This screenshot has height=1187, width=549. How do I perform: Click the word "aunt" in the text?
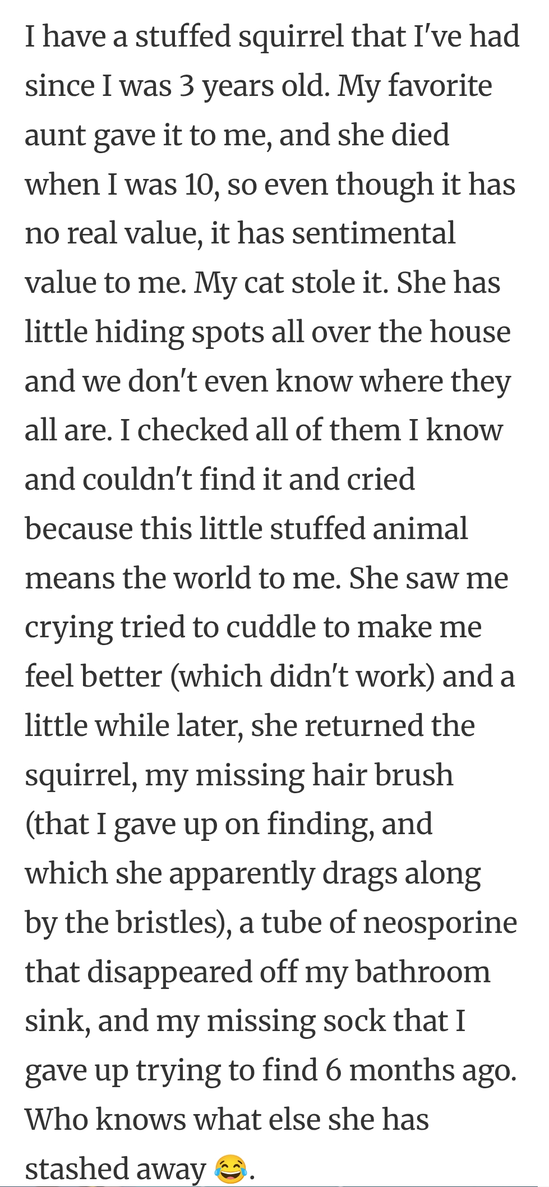(x=54, y=136)
